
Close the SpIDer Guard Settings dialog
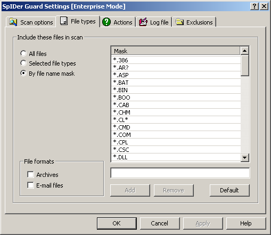pos(264,6)
